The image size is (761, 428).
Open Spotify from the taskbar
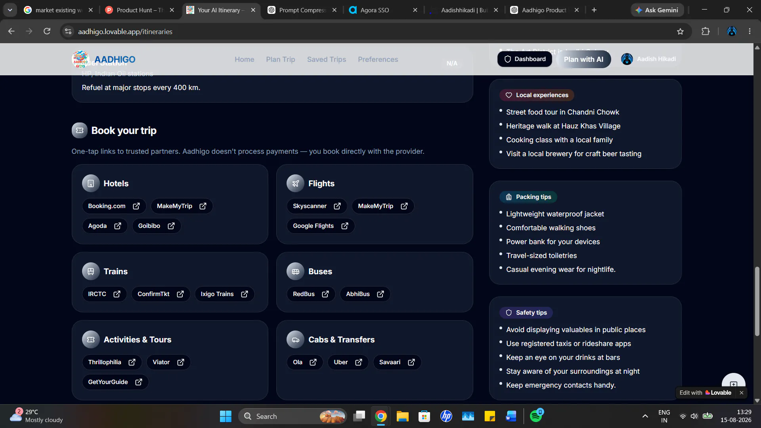click(536, 416)
